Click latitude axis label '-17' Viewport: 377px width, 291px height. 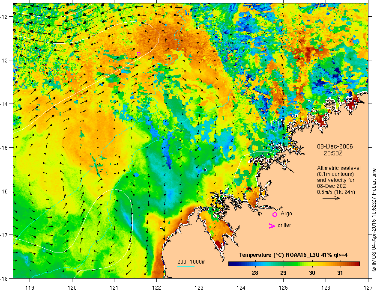coord(5,235)
